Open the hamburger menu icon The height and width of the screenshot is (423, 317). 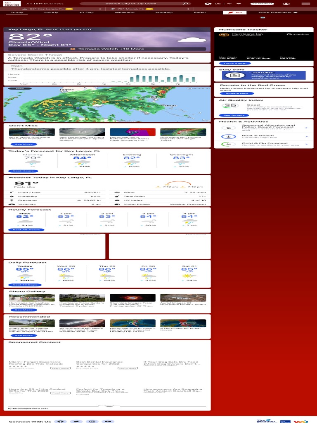(306, 3)
